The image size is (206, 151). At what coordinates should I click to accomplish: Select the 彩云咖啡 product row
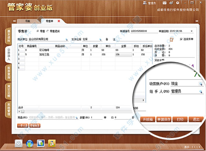(x=85, y=50)
